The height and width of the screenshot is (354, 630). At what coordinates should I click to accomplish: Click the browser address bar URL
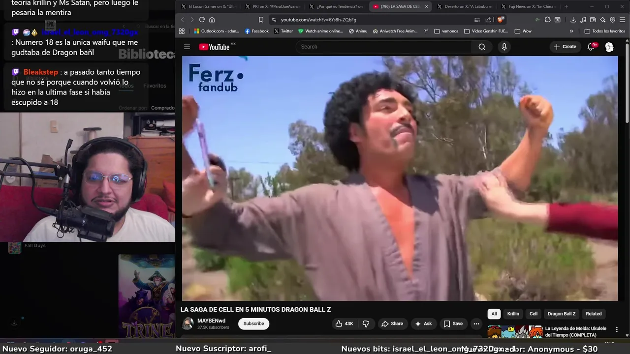[x=318, y=20]
